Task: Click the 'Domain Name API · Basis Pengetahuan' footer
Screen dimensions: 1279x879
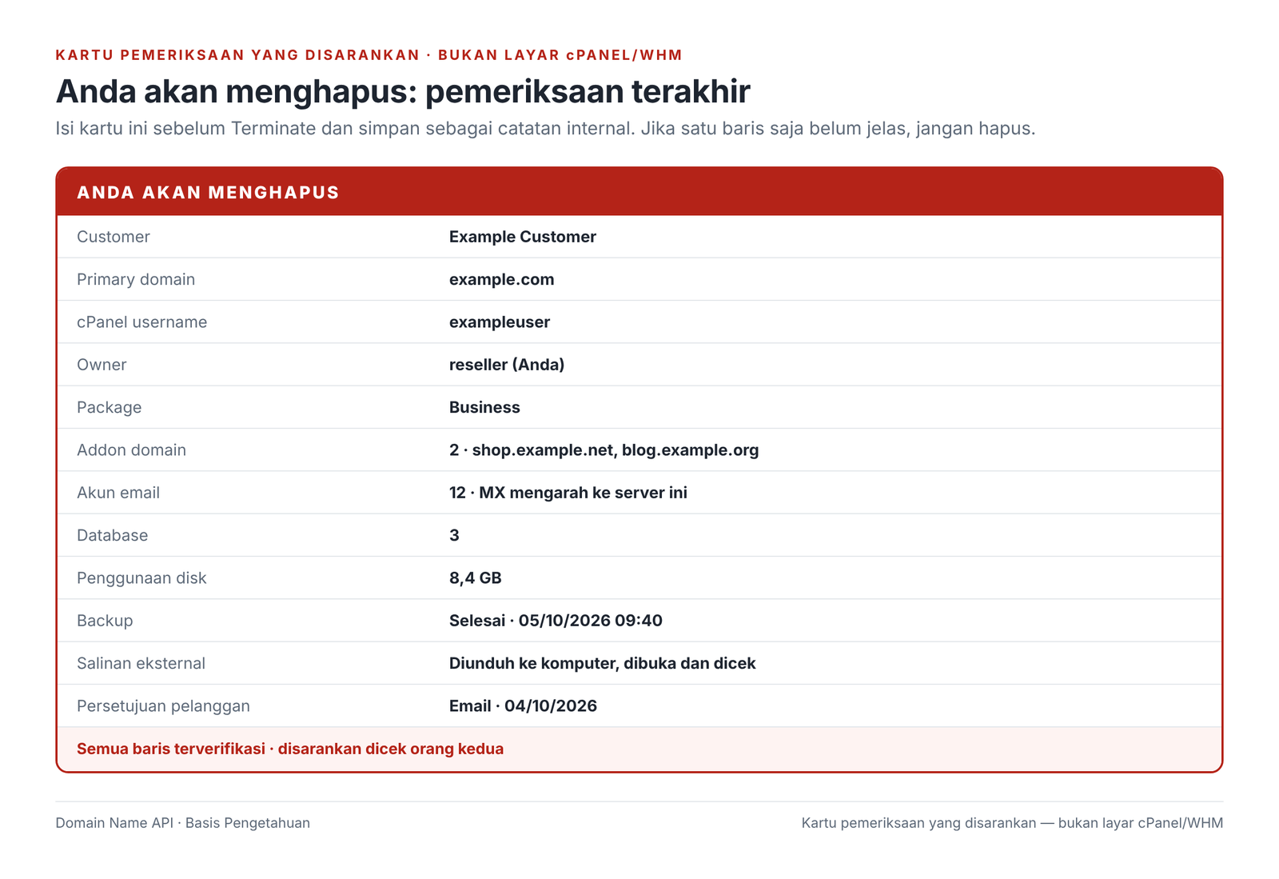Action: point(183,823)
